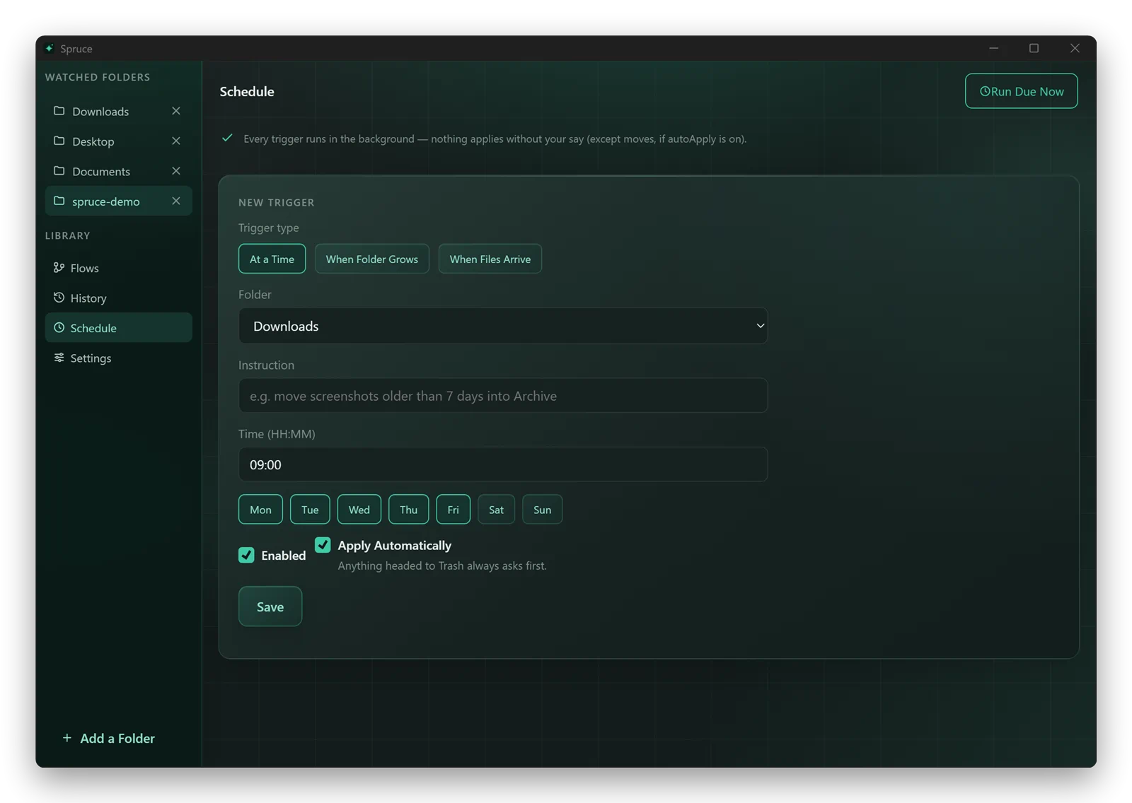Open the Folder dropdown showing Downloads
The height and width of the screenshot is (803, 1132).
503,326
